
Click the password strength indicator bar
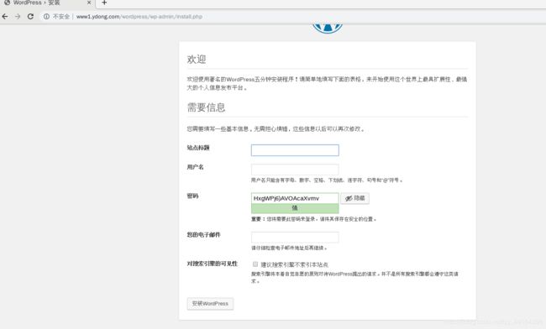(295, 208)
